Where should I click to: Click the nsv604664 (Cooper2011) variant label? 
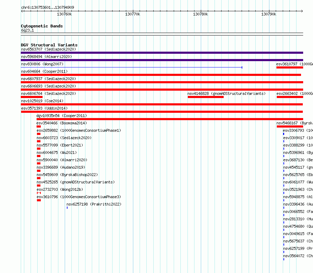[44, 71]
